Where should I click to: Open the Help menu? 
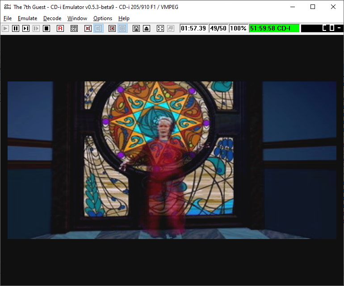[x=124, y=18]
